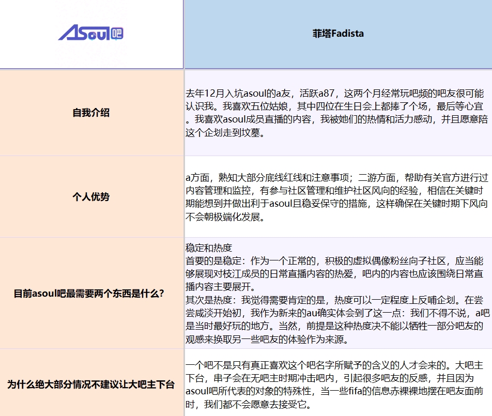The width and height of the screenshot is (492, 416).
Task: Click the 目前asoul吧最需要两个东西是什么? question cell
Action: pyautogui.click(x=91, y=294)
